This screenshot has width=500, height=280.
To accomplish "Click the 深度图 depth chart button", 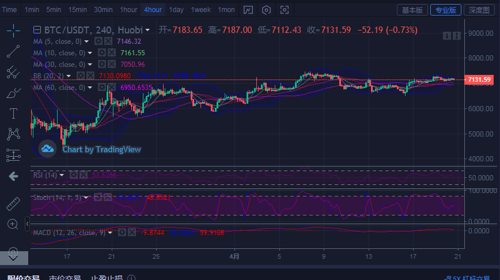I will click(479, 10).
